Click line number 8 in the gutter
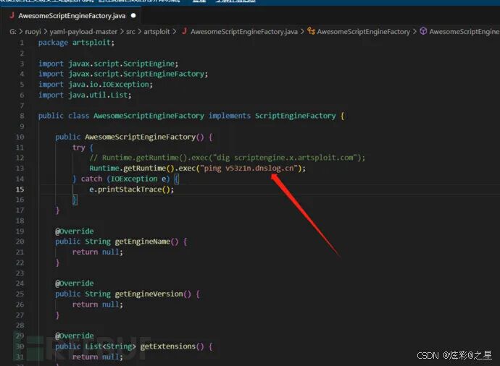 pos(22,116)
